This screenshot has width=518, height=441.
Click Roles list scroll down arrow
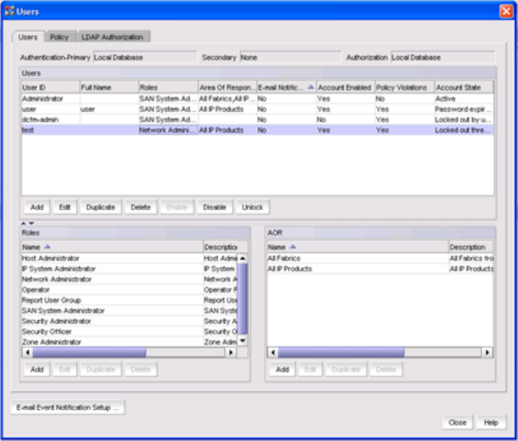243,341
